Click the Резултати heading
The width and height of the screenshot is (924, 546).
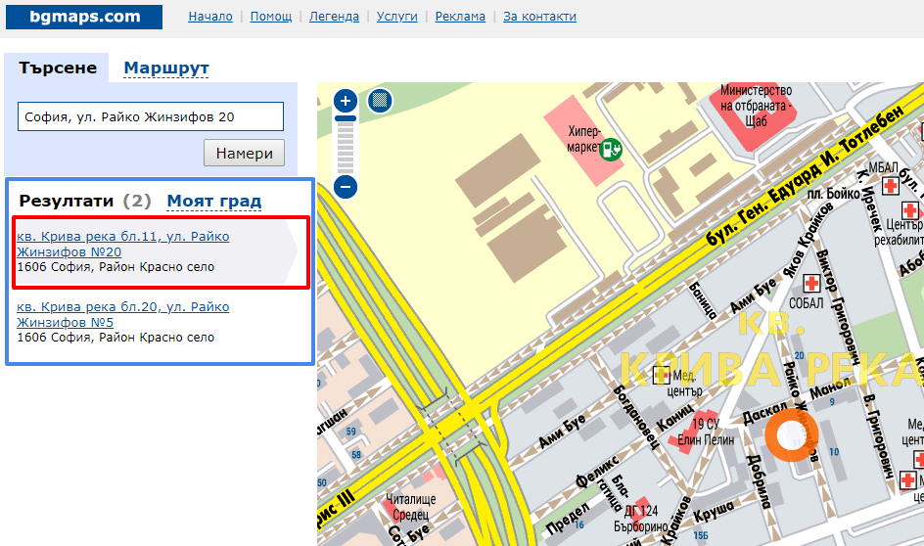coord(66,201)
